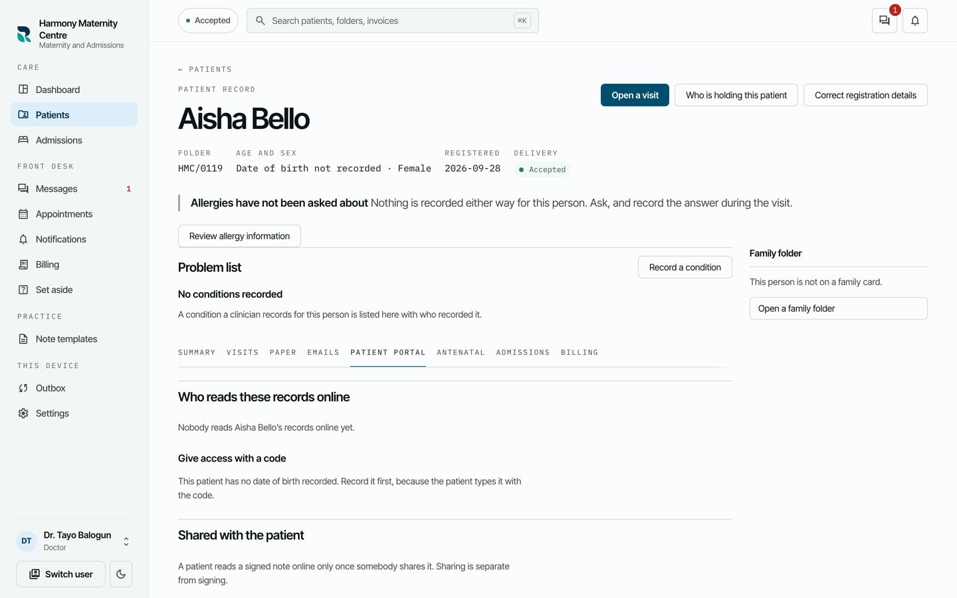Click Review allergy information button
The image size is (957, 598).
(239, 236)
